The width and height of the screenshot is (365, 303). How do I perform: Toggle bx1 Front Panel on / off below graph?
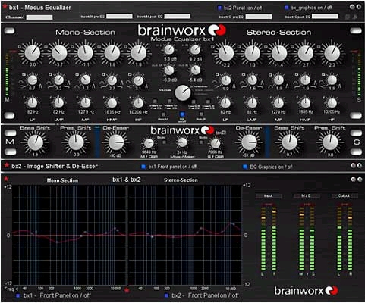point(17,295)
